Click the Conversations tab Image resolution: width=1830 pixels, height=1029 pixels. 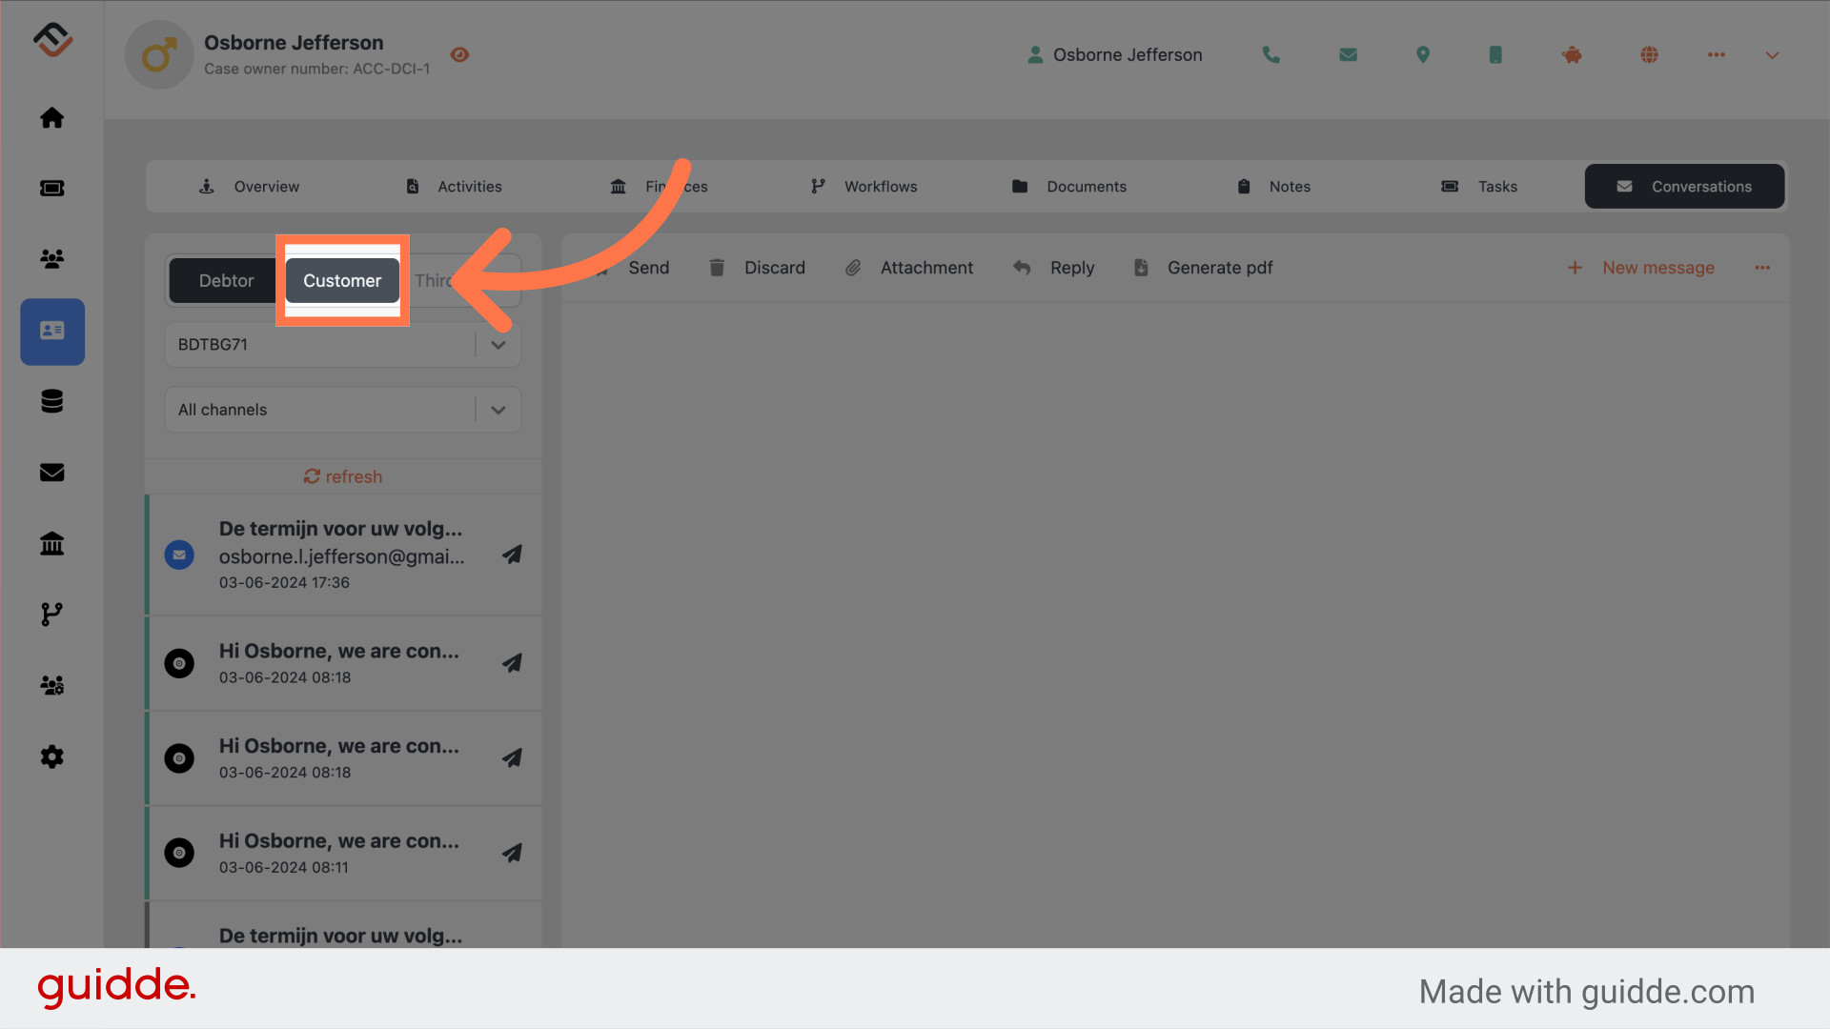tap(1684, 185)
